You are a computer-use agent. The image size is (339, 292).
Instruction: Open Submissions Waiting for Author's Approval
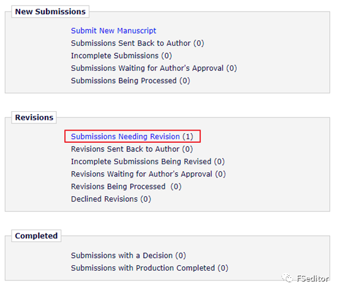(154, 68)
